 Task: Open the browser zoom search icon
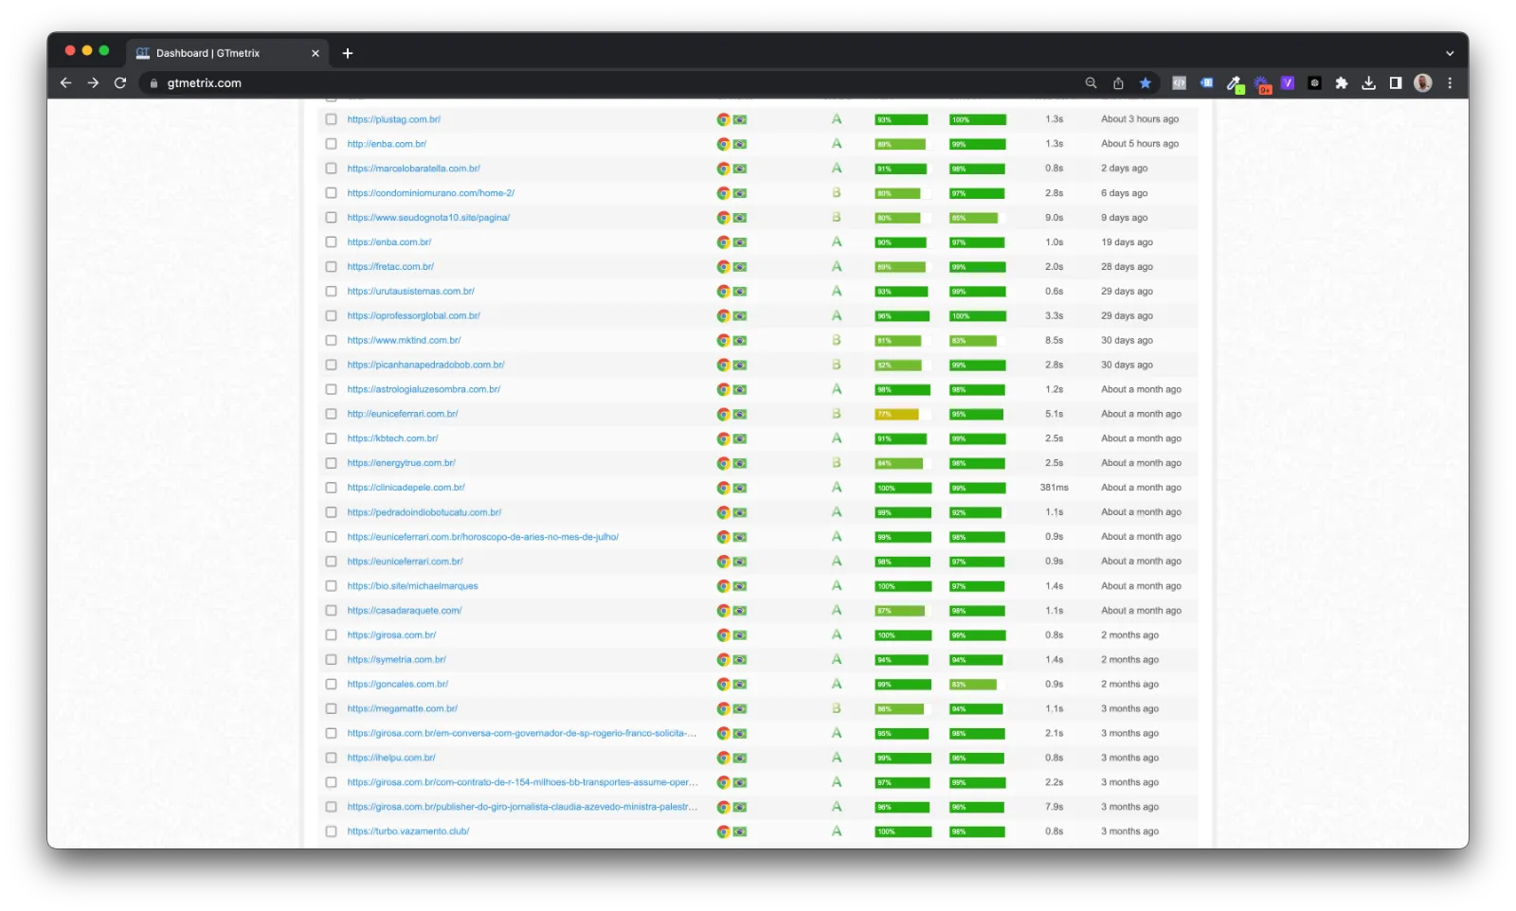pyautogui.click(x=1091, y=83)
